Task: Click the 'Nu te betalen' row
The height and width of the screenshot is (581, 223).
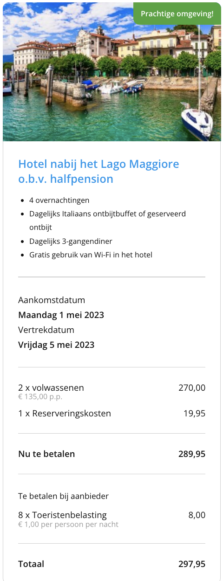Action: (x=111, y=454)
